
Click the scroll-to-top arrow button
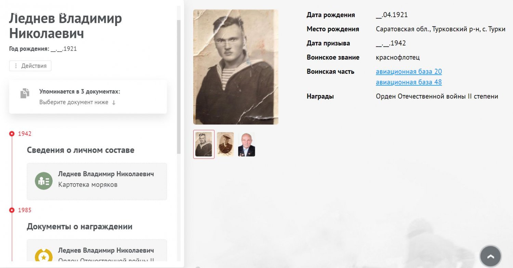[x=490, y=256]
